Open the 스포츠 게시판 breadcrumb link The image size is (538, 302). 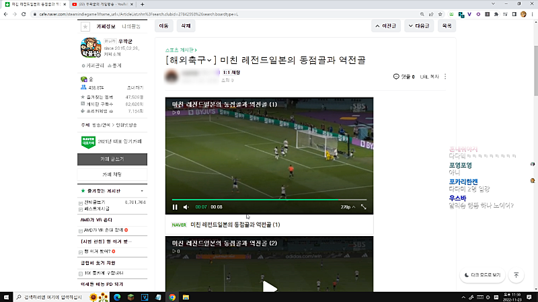coord(181,50)
